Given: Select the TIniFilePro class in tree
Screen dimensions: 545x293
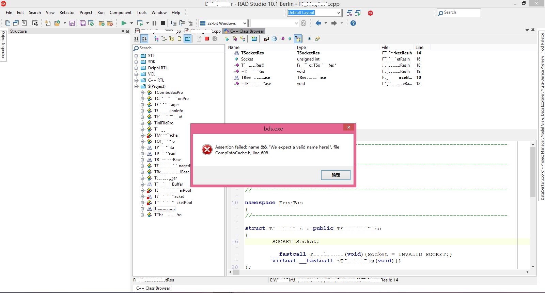Looking at the screenshot, I should click(163, 123).
